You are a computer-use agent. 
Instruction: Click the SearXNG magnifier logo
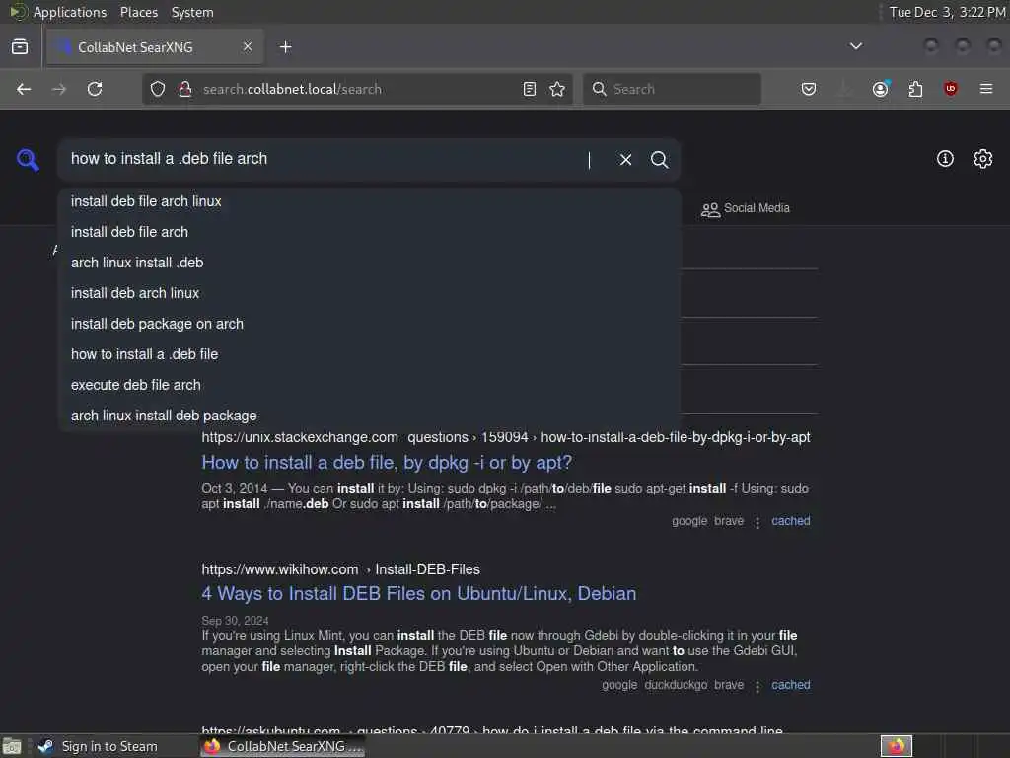28,159
